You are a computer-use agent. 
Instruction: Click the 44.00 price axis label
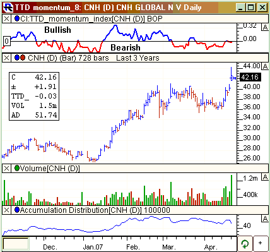pyautogui.click(x=252, y=66)
